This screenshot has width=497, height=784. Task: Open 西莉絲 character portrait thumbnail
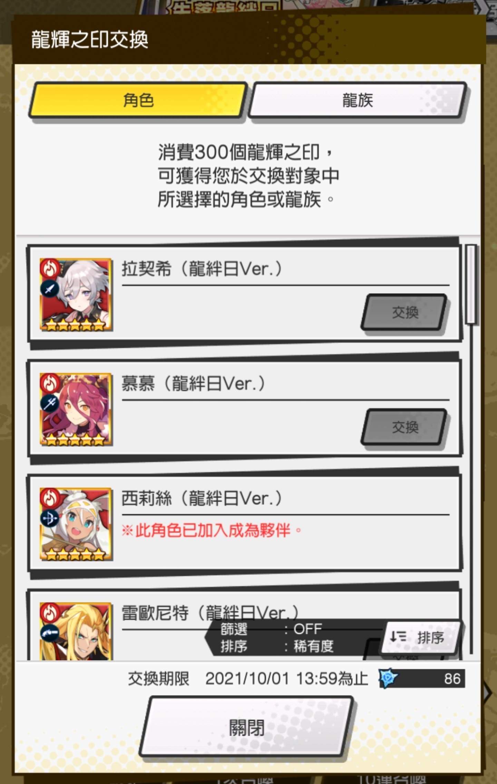(76, 524)
